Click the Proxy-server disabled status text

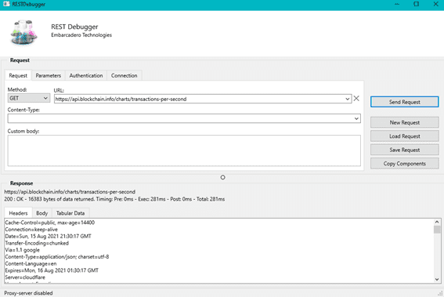[x=28, y=293]
